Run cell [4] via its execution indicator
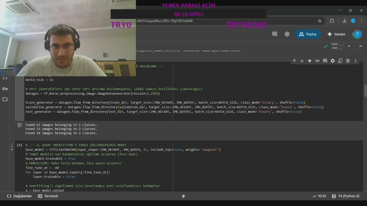This screenshot has height=206, width=367. point(19,145)
